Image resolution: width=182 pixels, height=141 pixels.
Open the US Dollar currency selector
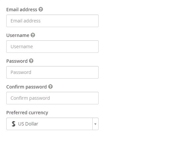[52, 124]
